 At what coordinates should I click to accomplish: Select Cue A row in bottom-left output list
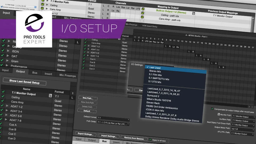tap(13, 125)
